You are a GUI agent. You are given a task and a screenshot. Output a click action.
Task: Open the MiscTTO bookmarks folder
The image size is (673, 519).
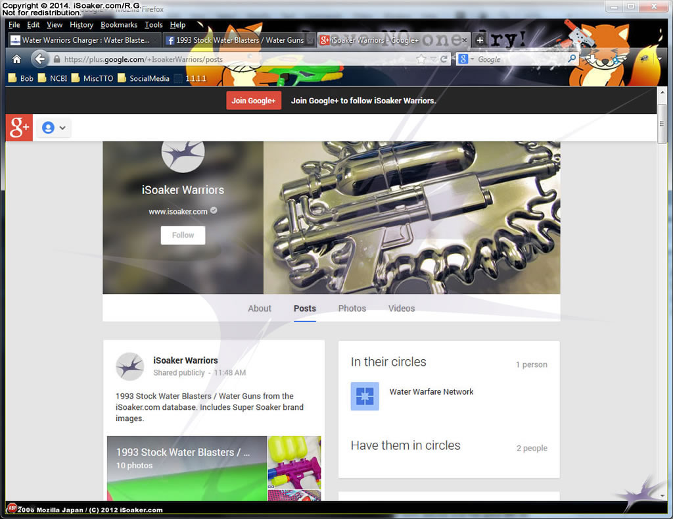(92, 78)
